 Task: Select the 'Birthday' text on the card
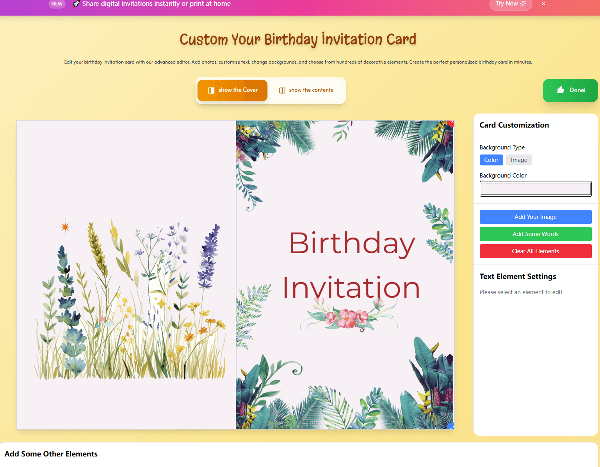352,243
